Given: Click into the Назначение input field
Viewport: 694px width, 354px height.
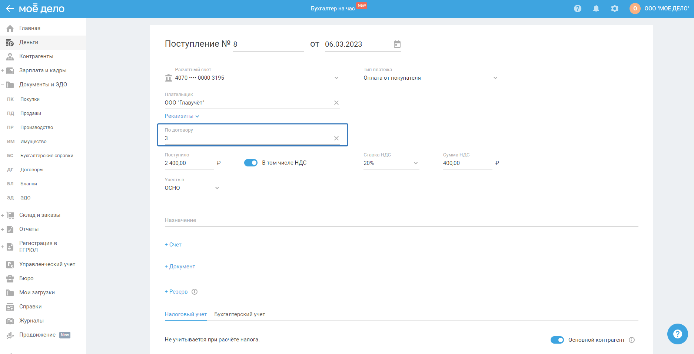Looking at the screenshot, I should tap(401, 220).
